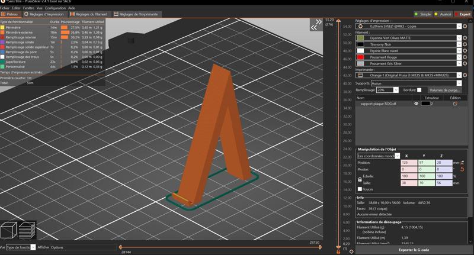Switch to the 3D editor view cube icon

[x=9, y=230]
